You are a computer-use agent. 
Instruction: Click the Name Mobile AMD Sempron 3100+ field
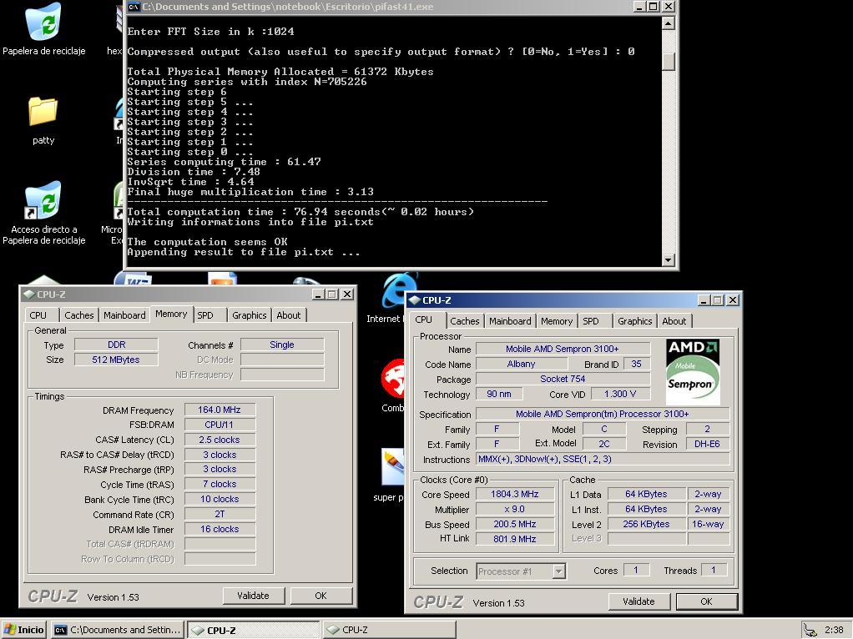click(563, 349)
